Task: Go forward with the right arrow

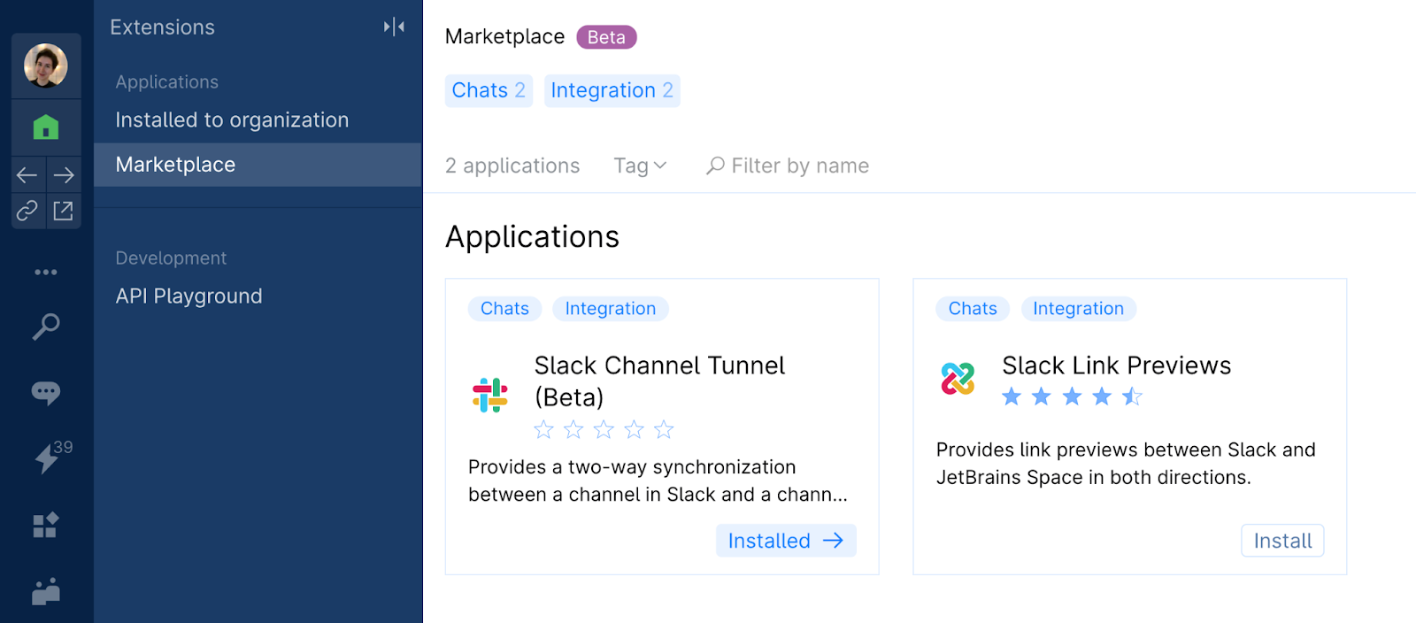Action: point(64,175)
